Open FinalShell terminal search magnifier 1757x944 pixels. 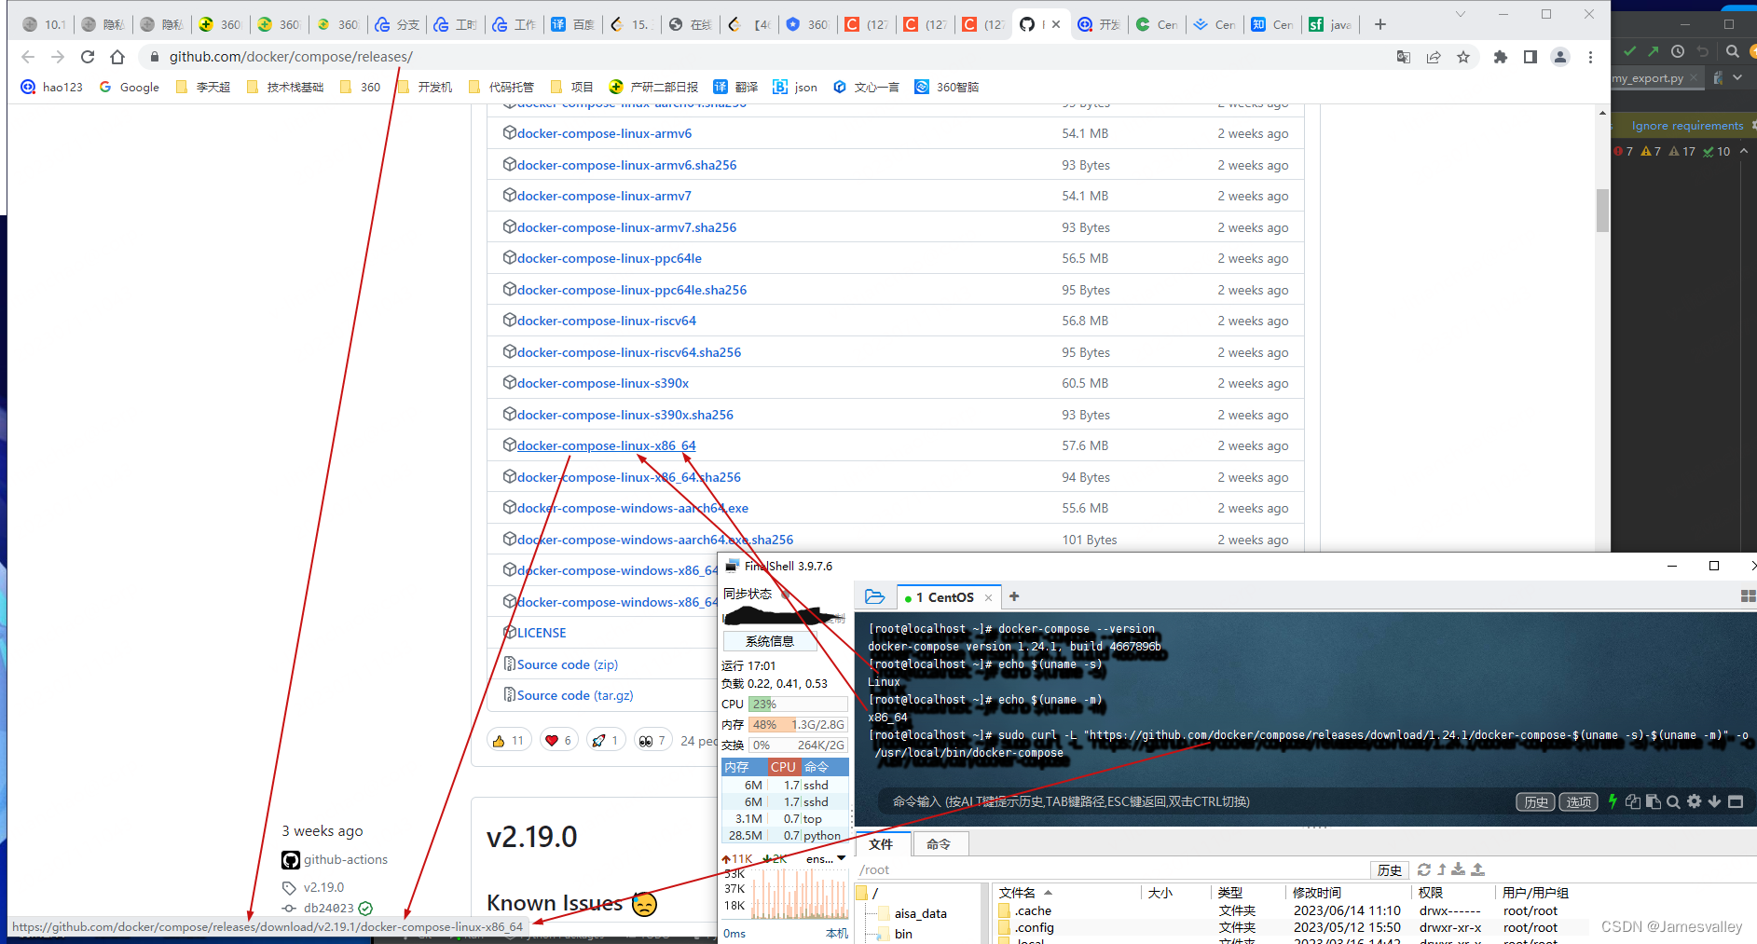(x=1673, y=801)
